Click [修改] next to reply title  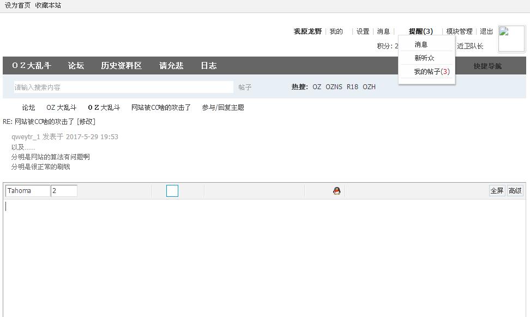pos(86,122)
